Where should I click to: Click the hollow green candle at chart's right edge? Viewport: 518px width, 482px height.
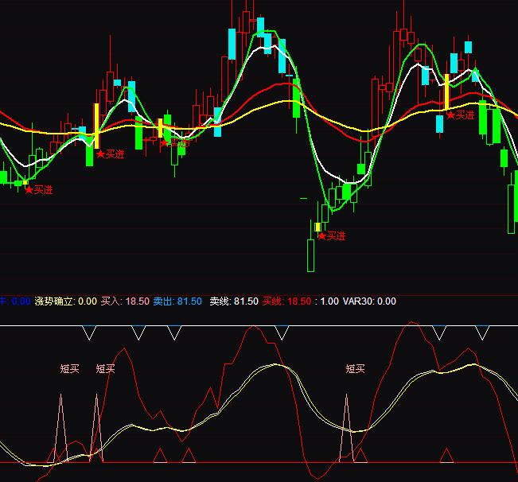(x=512, y=208)
